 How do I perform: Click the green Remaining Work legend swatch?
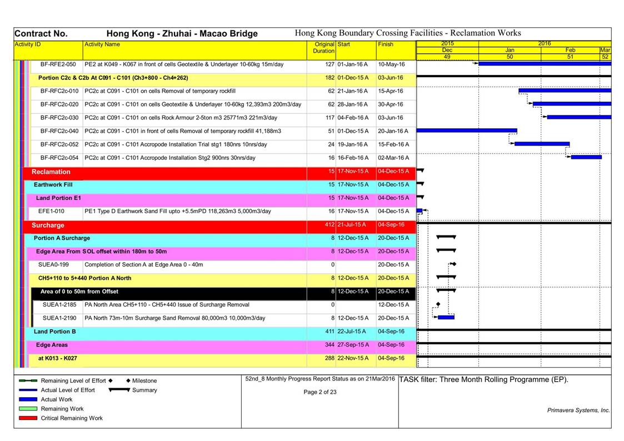28,409
